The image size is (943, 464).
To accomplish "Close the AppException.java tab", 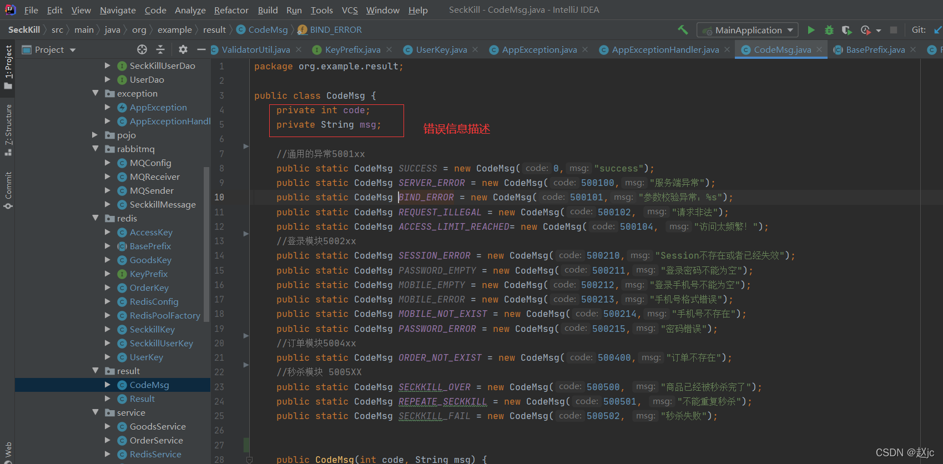I will tap(585, 49).
